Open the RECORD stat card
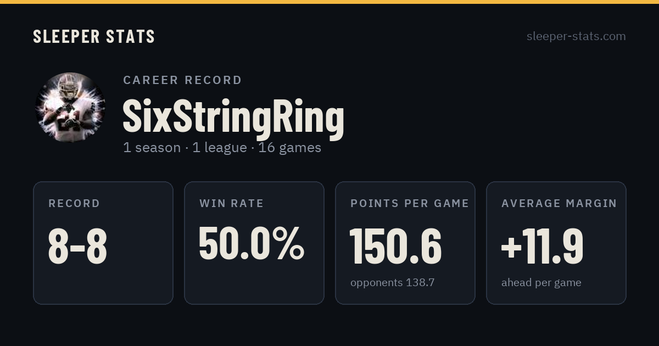 103,243
